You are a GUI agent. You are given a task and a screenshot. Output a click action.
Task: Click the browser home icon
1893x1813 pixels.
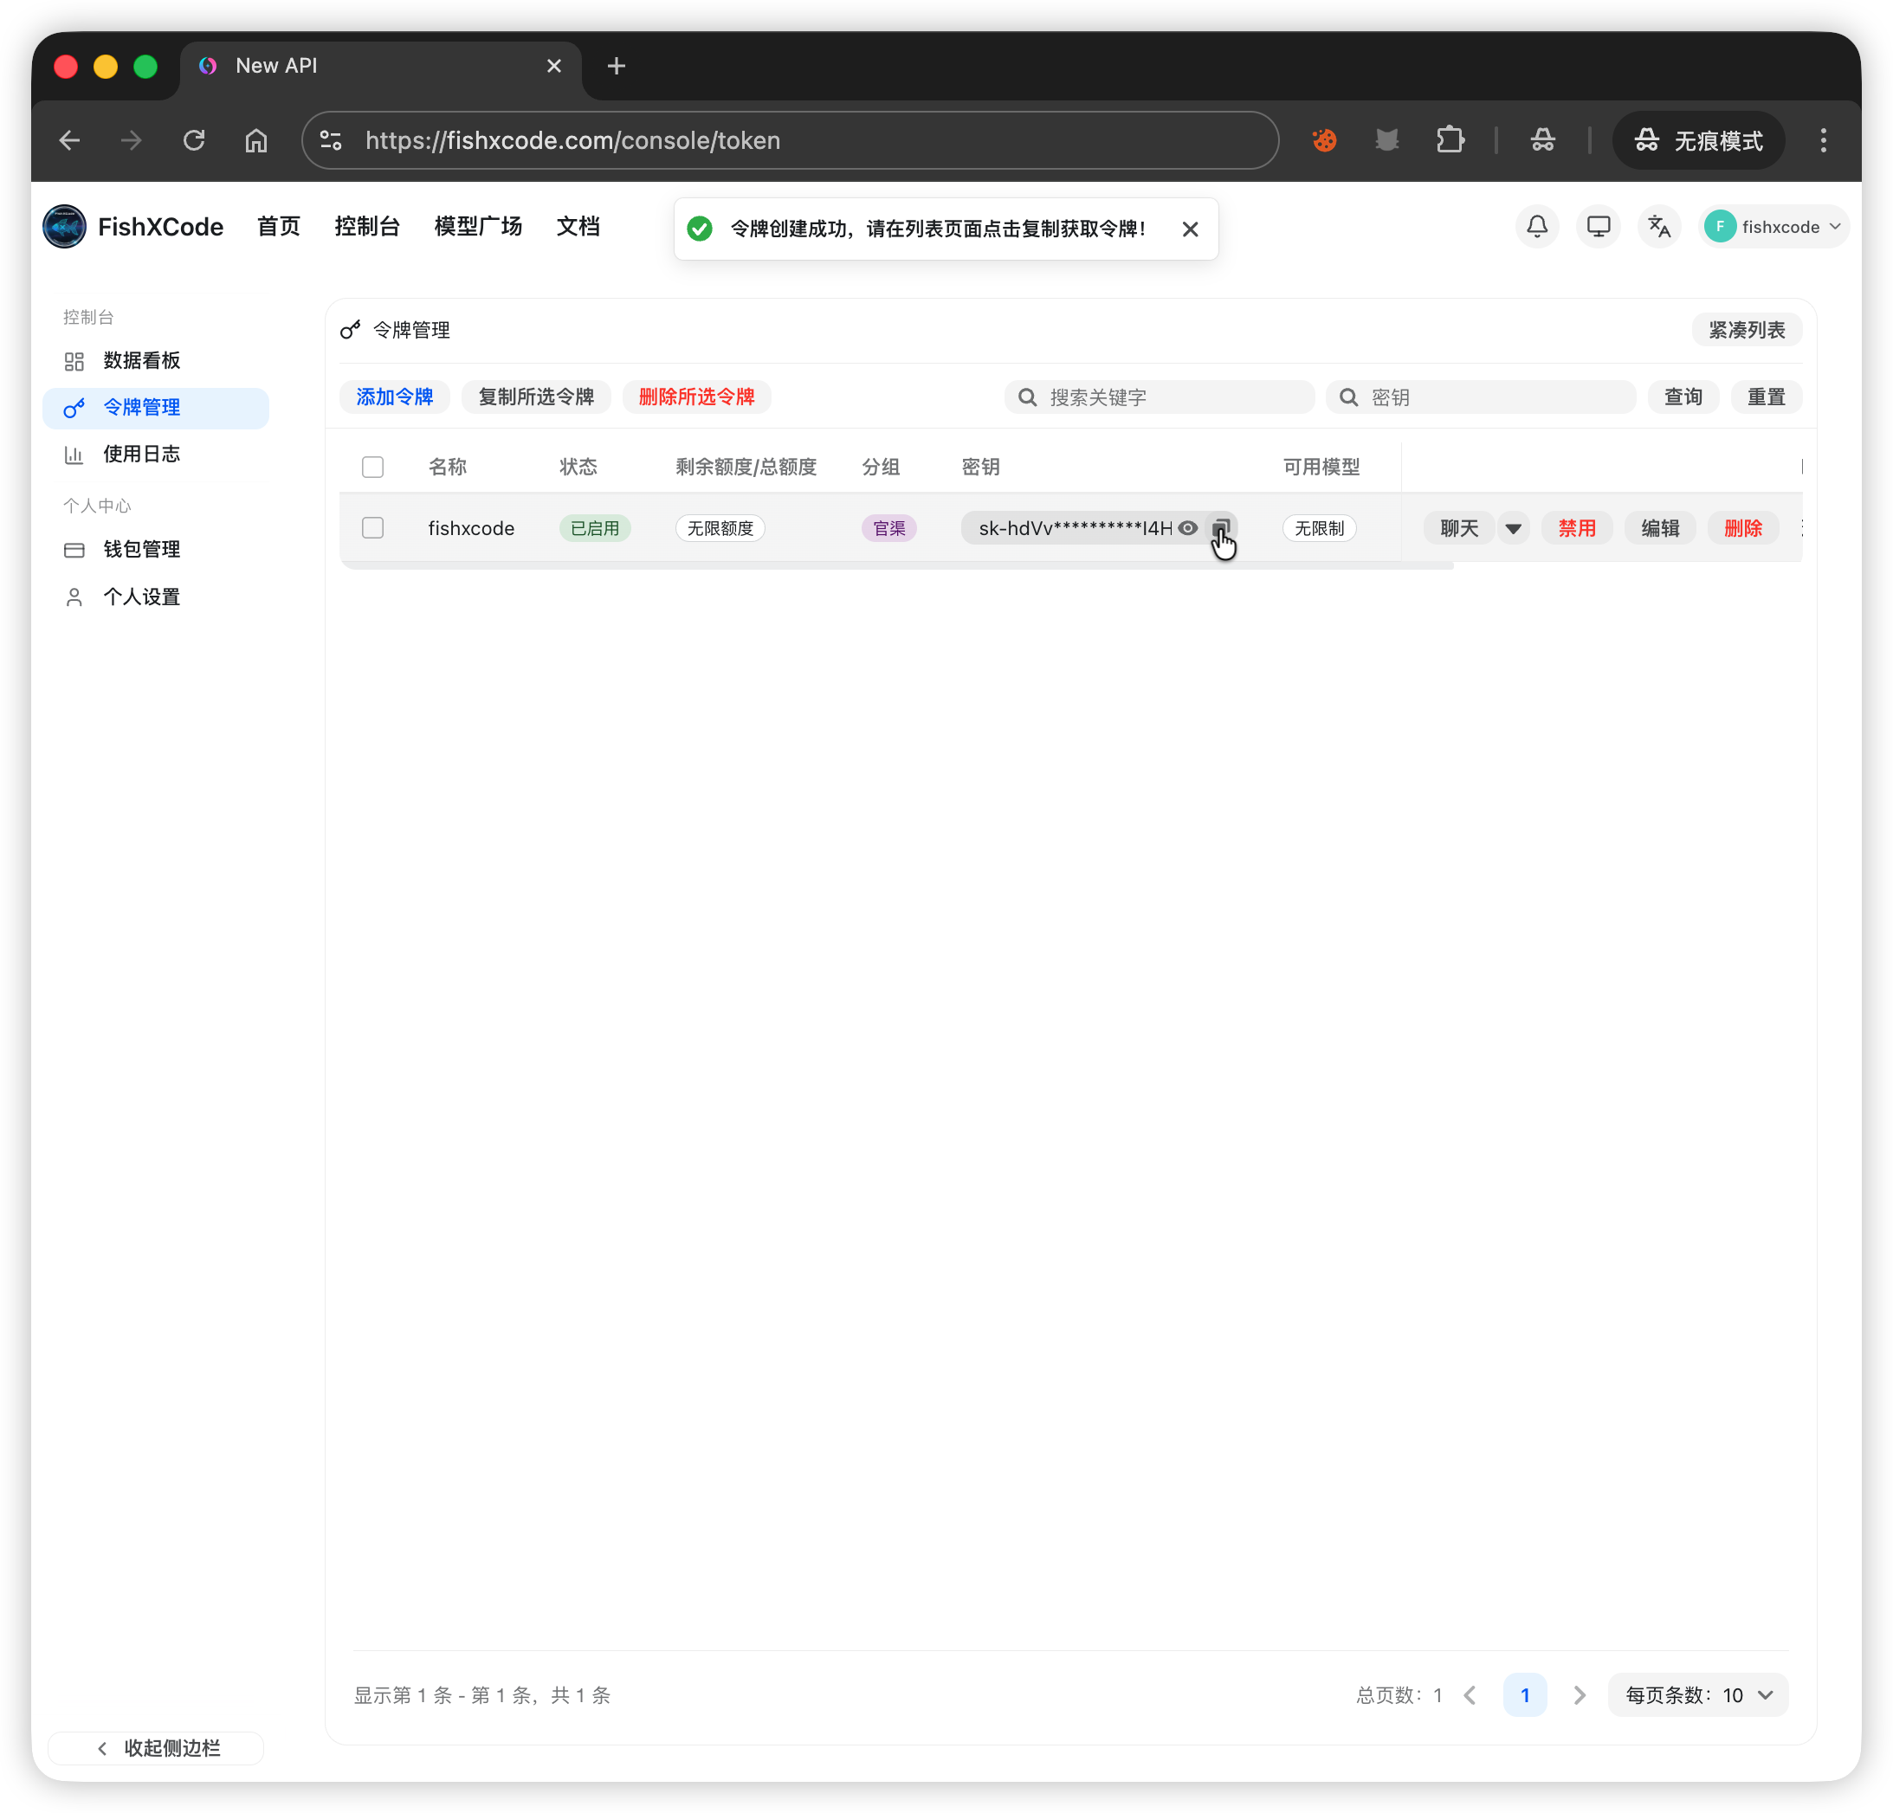pos(256,141)
